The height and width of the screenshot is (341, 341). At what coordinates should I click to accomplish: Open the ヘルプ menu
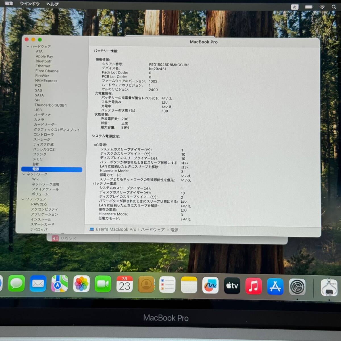[x=53, y=4]
